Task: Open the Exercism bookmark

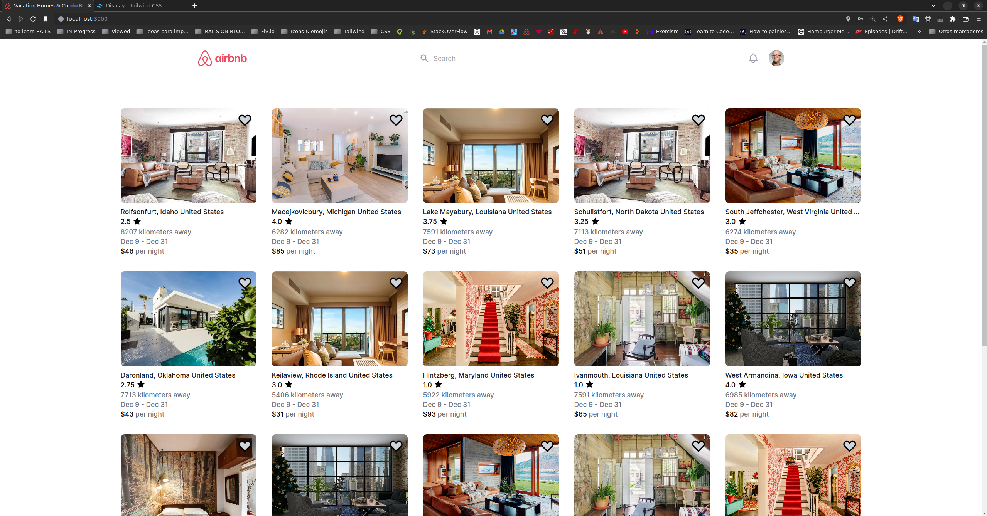Action: click(x=663, y=32)
